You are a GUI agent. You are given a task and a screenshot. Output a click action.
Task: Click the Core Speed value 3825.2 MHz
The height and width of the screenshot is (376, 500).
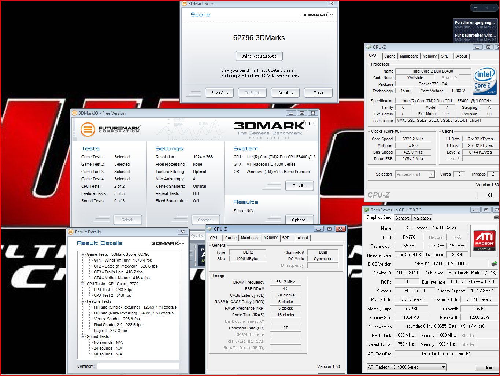click(413, 139)
